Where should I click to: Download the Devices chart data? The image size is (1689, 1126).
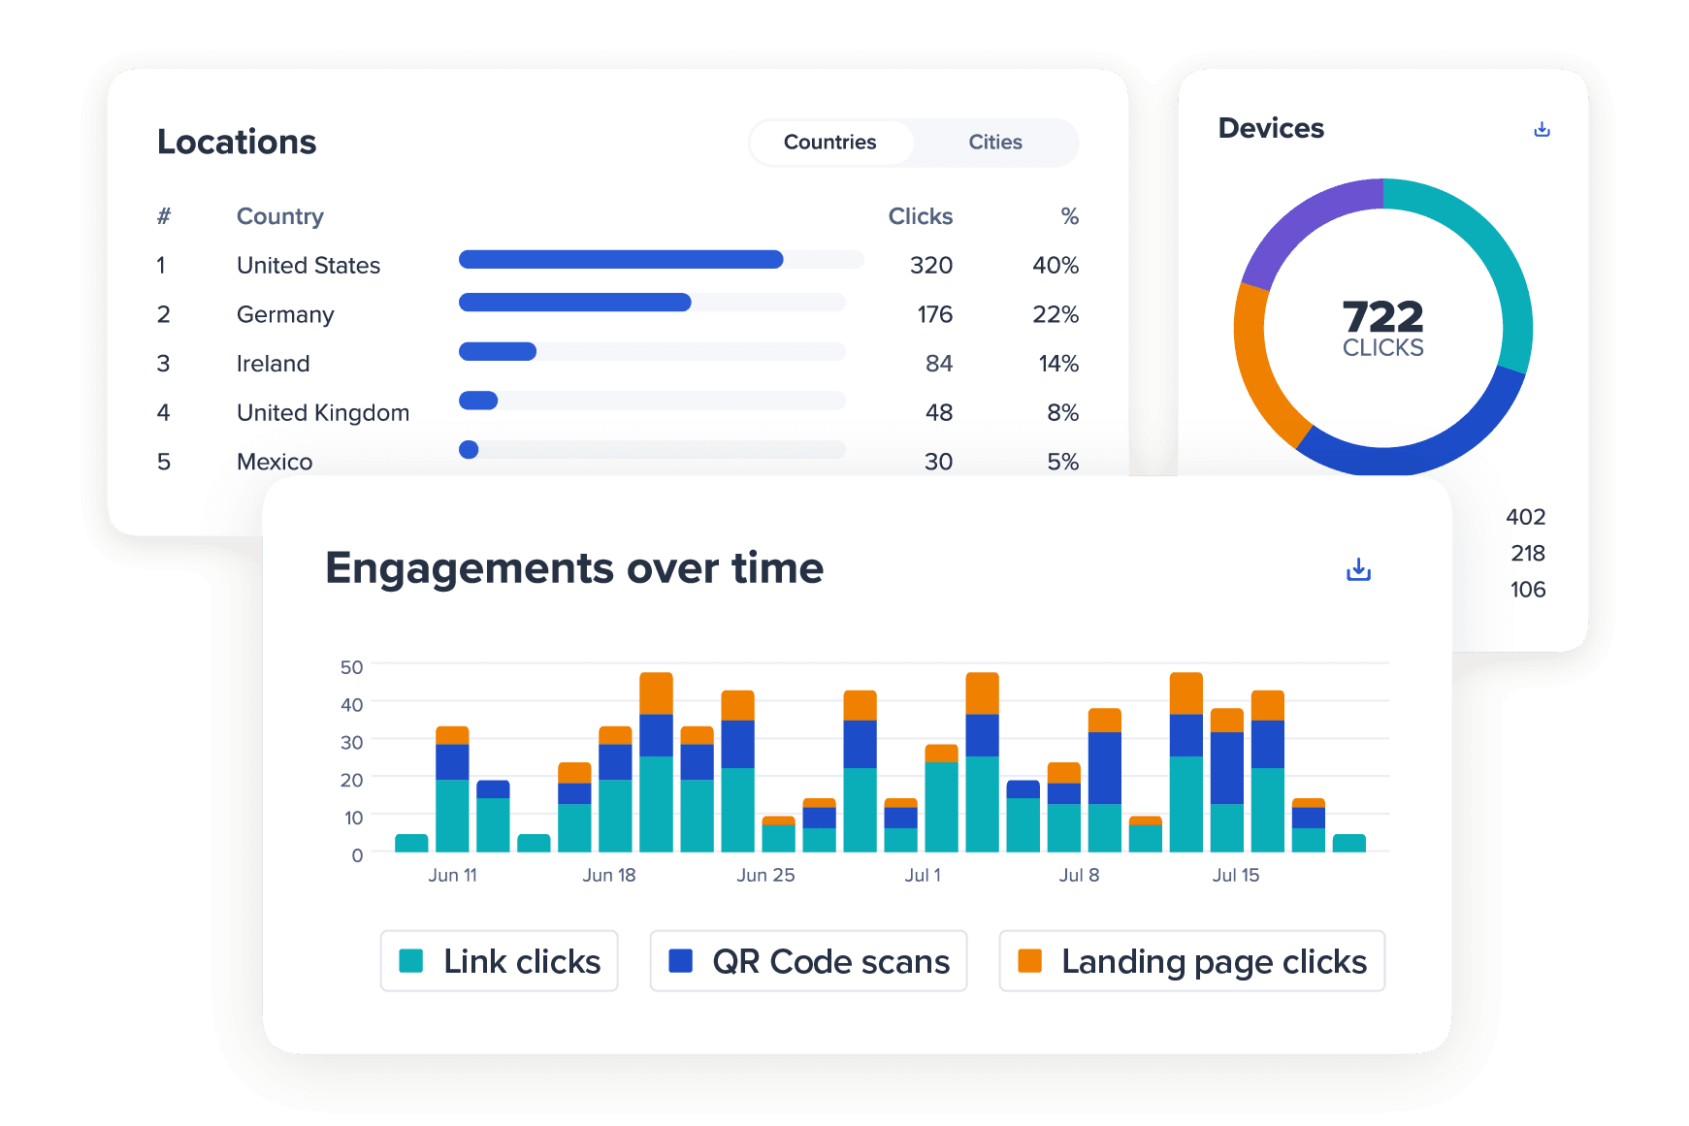pos(1542,129)
